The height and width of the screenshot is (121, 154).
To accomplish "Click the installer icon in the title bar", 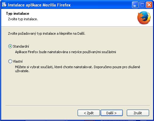I will point(4,5).
